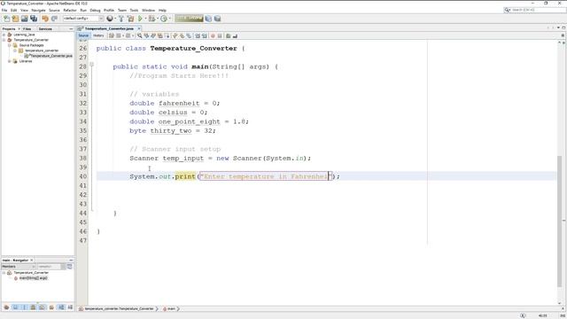
Task: Switch to the Files tab
Action: [27, 28]
